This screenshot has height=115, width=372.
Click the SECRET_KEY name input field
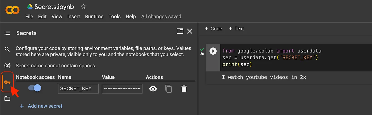coord(78,89)
